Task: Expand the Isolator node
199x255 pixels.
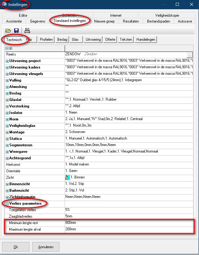Action: pyautogui.click(x=7, y=113)
